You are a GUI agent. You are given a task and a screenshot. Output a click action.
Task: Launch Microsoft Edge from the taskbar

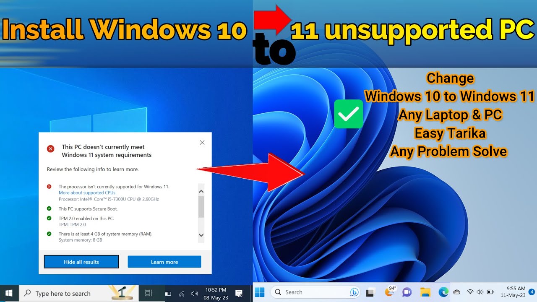coord(443,292)
